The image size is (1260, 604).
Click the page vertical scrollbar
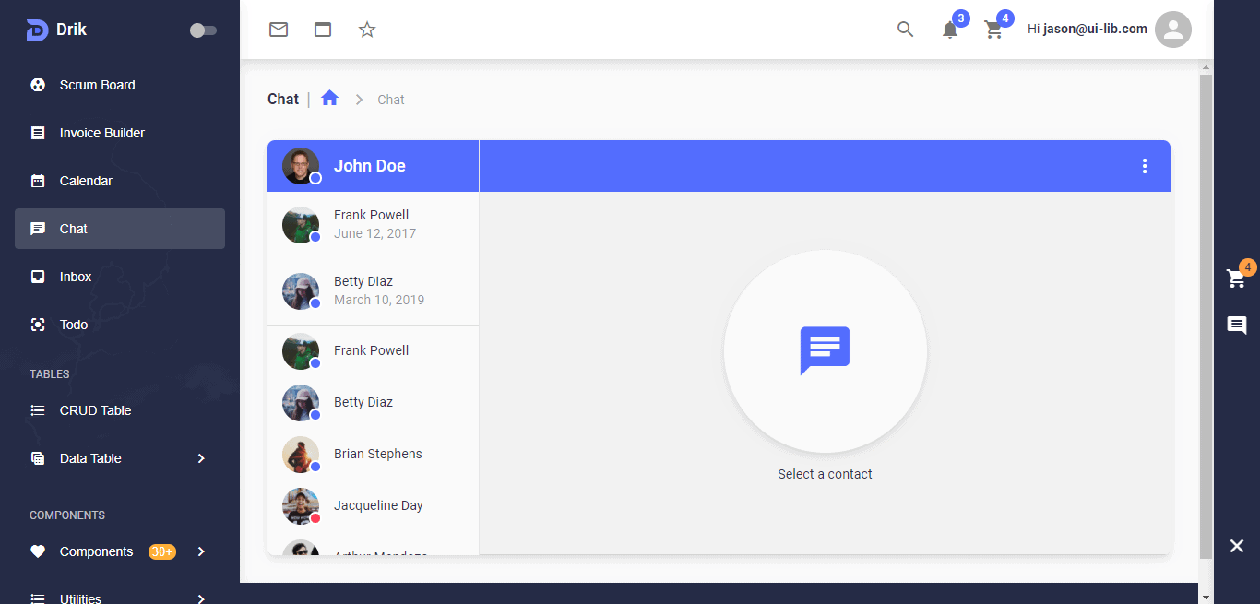1206,314
